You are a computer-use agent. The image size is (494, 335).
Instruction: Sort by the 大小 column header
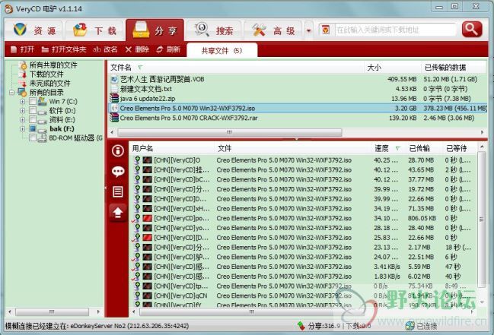click(393, 68)
